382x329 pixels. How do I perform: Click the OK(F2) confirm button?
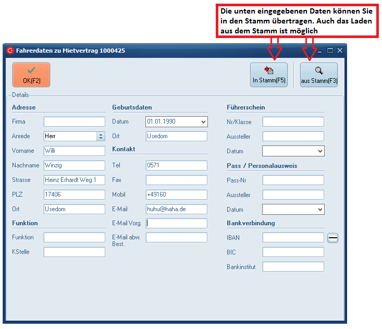point(31,75)
